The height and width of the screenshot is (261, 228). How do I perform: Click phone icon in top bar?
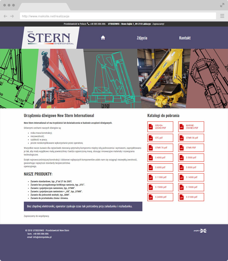[88, 24]
